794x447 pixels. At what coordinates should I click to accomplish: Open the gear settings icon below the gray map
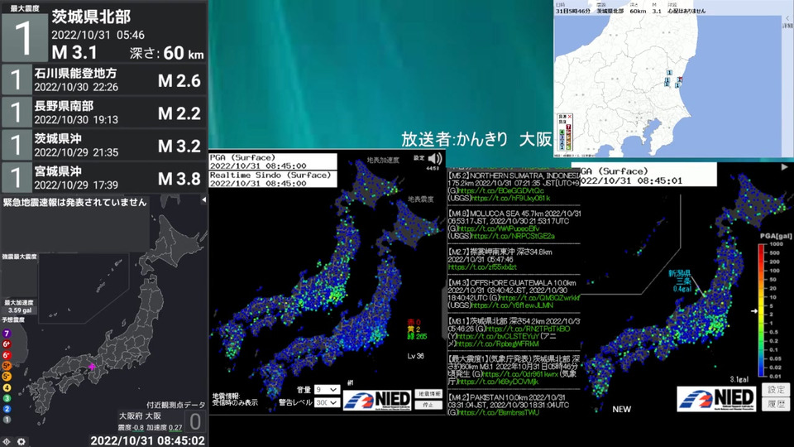point(22,441)
